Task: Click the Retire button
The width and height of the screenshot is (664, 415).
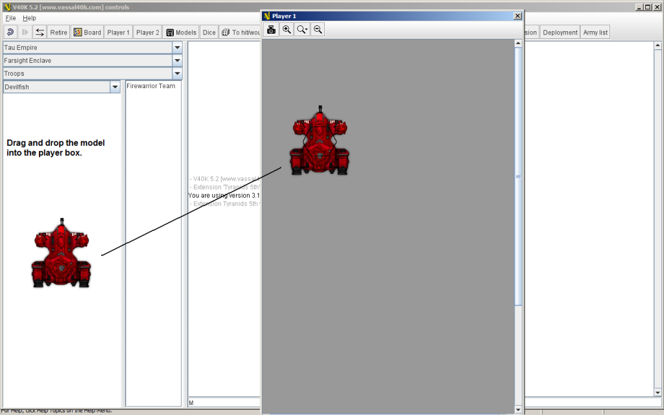Action: point(58,32)
